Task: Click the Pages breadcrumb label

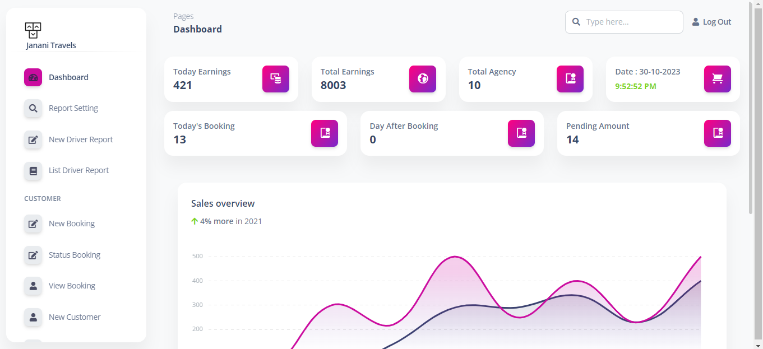Action: tap(183, 16)
